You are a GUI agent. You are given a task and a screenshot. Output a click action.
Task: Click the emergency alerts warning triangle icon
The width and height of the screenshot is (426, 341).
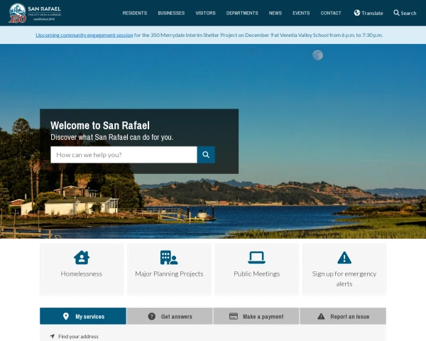click(344, 257)
